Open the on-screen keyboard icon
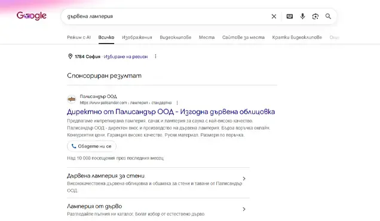Image resolution: width=380 pixels, height=221 pixels. (290, 17)
